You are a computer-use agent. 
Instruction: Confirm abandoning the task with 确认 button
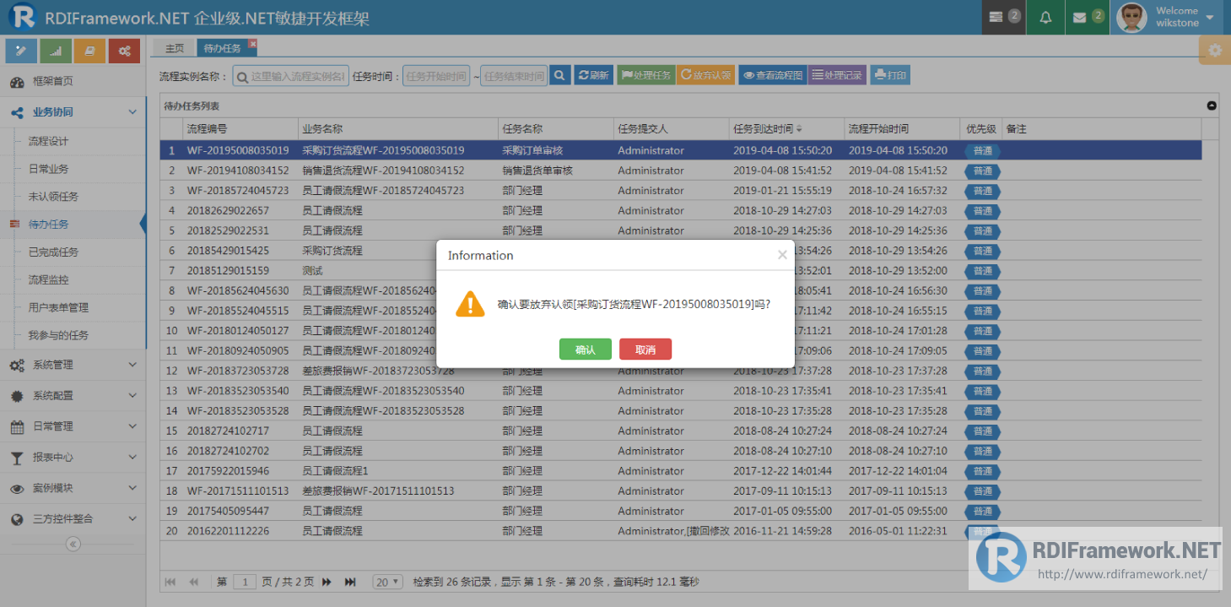[x=585, y=350]
